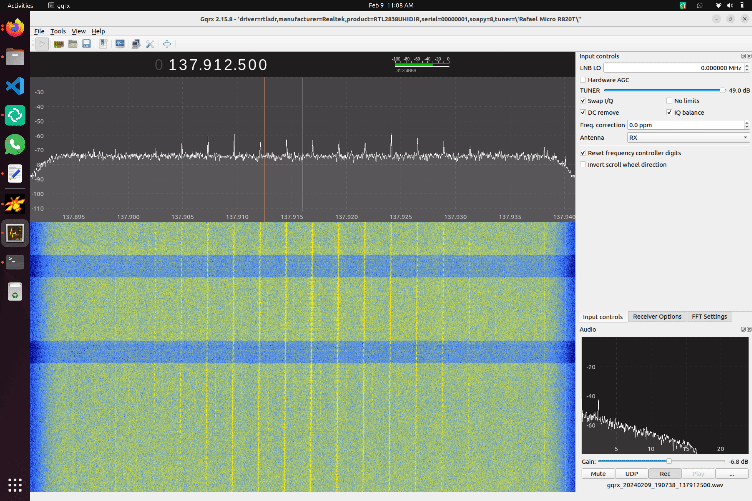Image resolution: width=752 pixels, height=501 pixels.
Task: Open Files manager in the dock
Action: 15,57
